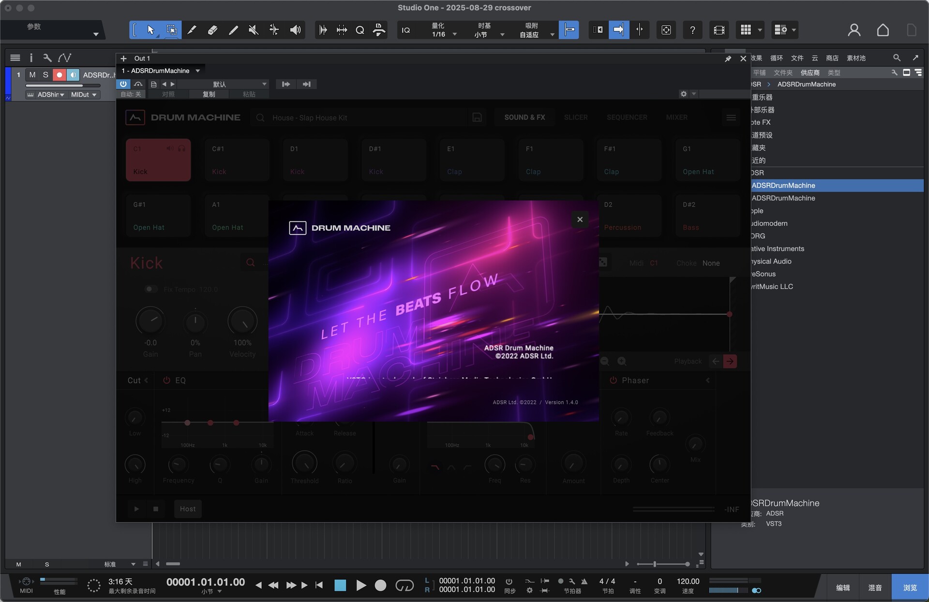Open the video player filmstrip icon
This screenshot has height=602, width=929.
[719, 30]
